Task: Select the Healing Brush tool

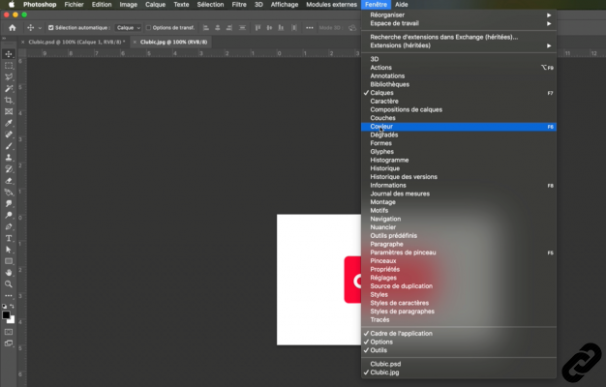Action: [x=9, y=134]
